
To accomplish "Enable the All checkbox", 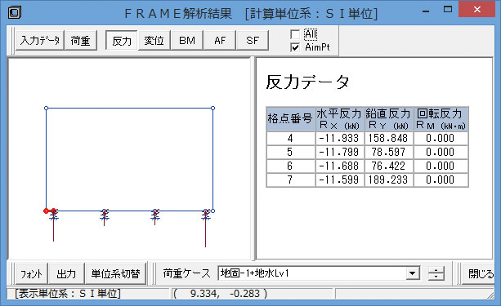I will [x=295, y=34].
